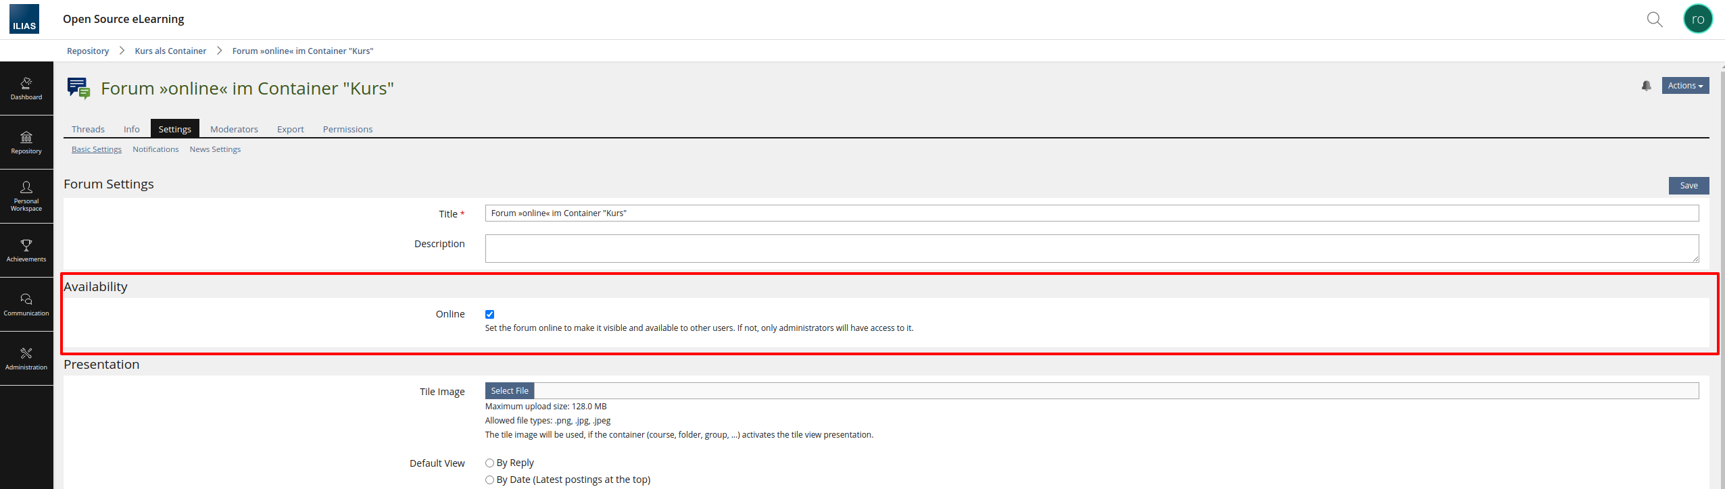1725x489 pixels.
Task: Switch to the Moderators tab
Action: 234,129
